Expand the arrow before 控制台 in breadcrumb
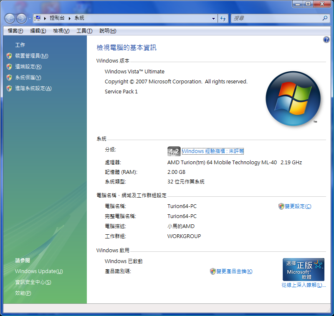334x316 pixels. click(x=45, y=18)
